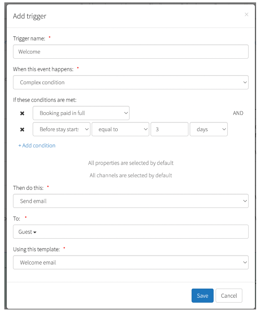Cancel adding the trigger
The height and width of the screenshot is (313, 262).
click(x=229, y=296)
